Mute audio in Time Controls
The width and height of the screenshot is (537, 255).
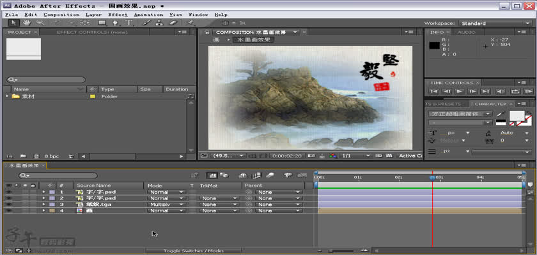pos(501,91)
